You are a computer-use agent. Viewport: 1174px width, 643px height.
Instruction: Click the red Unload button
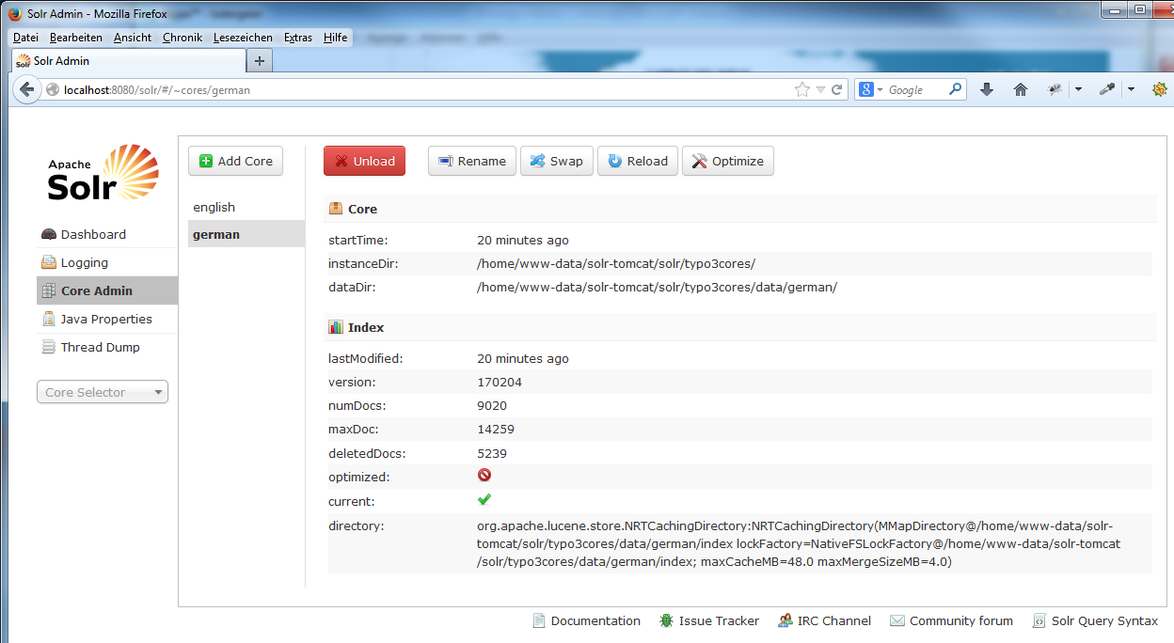click(365, 161)
